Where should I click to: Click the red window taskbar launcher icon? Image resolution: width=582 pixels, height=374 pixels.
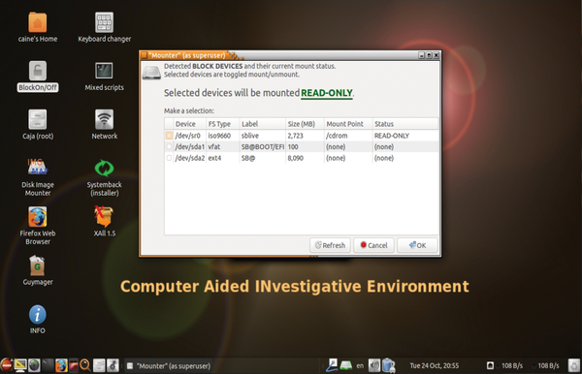point(74,365)
